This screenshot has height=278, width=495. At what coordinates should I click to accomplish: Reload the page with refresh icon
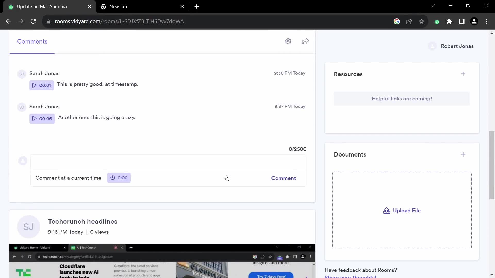(33, 21)
